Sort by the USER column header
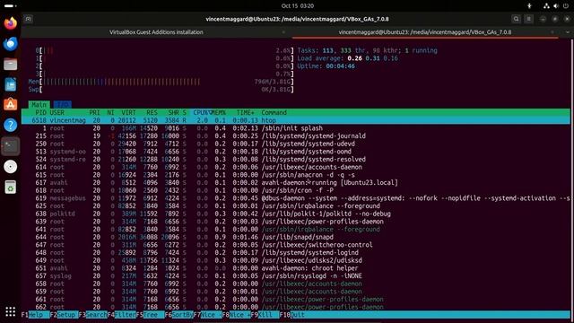The height and width of the screenshot is (323, 574). [57, 112]
